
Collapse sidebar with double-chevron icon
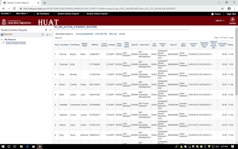coord(51,30)
